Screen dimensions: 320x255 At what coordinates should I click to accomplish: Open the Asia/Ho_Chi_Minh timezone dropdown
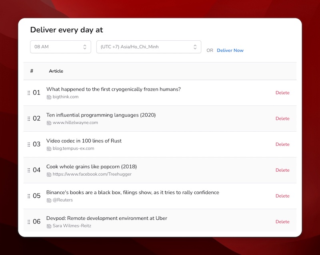click(148, 47)
